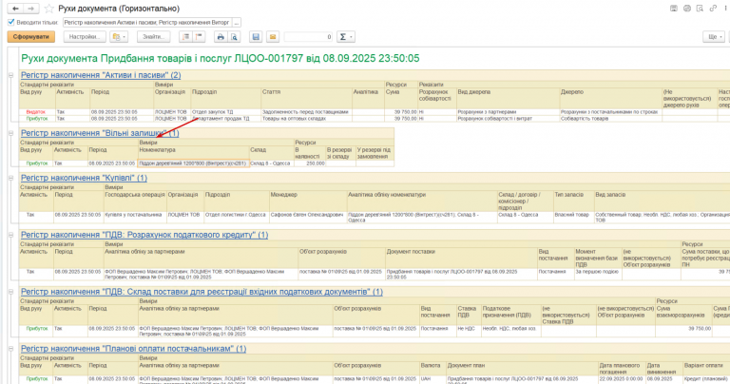
Task: Select cell 'Склад 8 - Одесса' in Вільні залишки
Action: (272, 163)
